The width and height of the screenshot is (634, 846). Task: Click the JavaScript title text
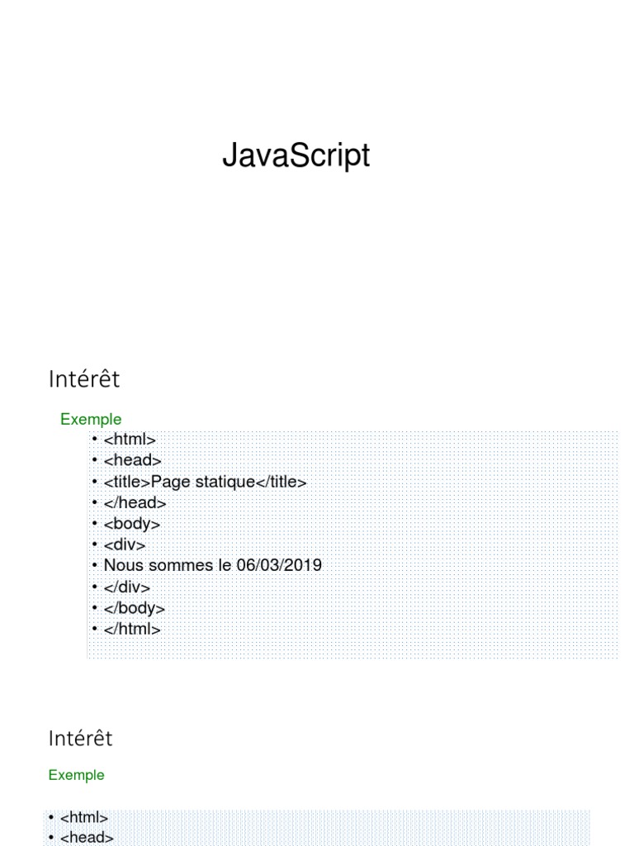(x=296, y=155)
